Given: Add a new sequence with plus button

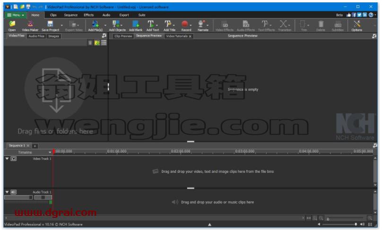Looking at the screenshot, I should click(x=35, y=146).
